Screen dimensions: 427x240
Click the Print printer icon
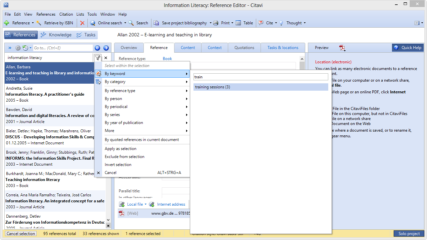[x=216, y=23]
